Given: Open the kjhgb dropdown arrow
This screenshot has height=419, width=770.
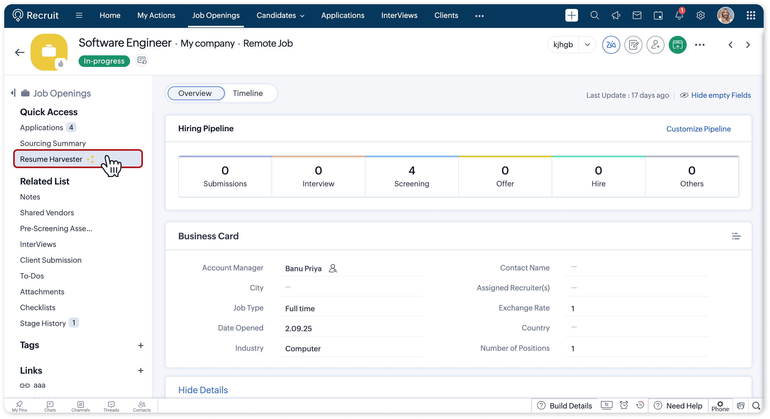Looking at the screenshot, I should coord(587,45).
